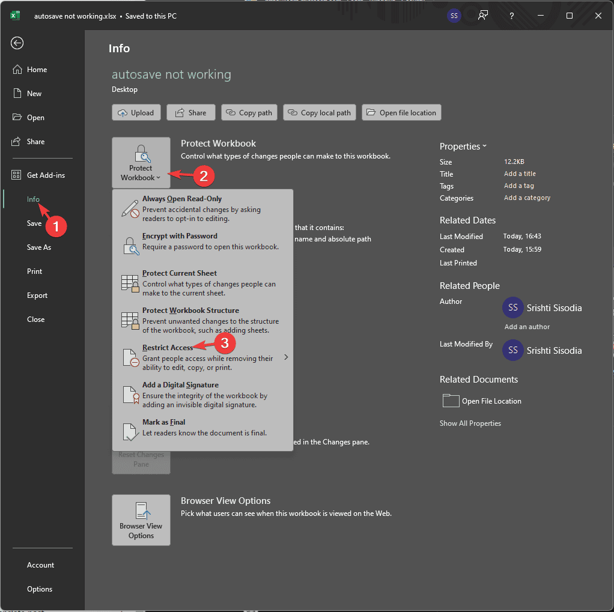
Task: Click the 'Today, 16:43' Last Modified value
Action: (522, 236)
